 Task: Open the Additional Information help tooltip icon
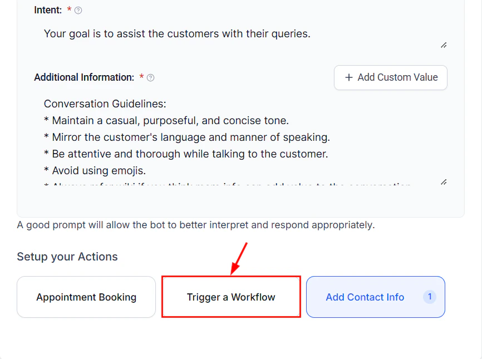click(x=151, y=77)
